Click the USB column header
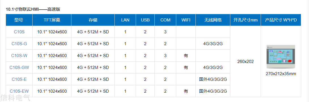The height and width of the screenshot is (102, 319). point(145,20)
